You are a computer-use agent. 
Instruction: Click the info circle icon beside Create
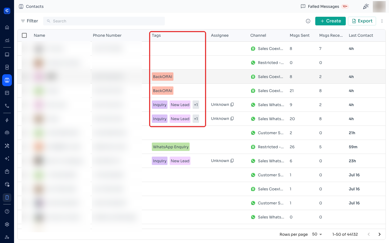(308, 21)
